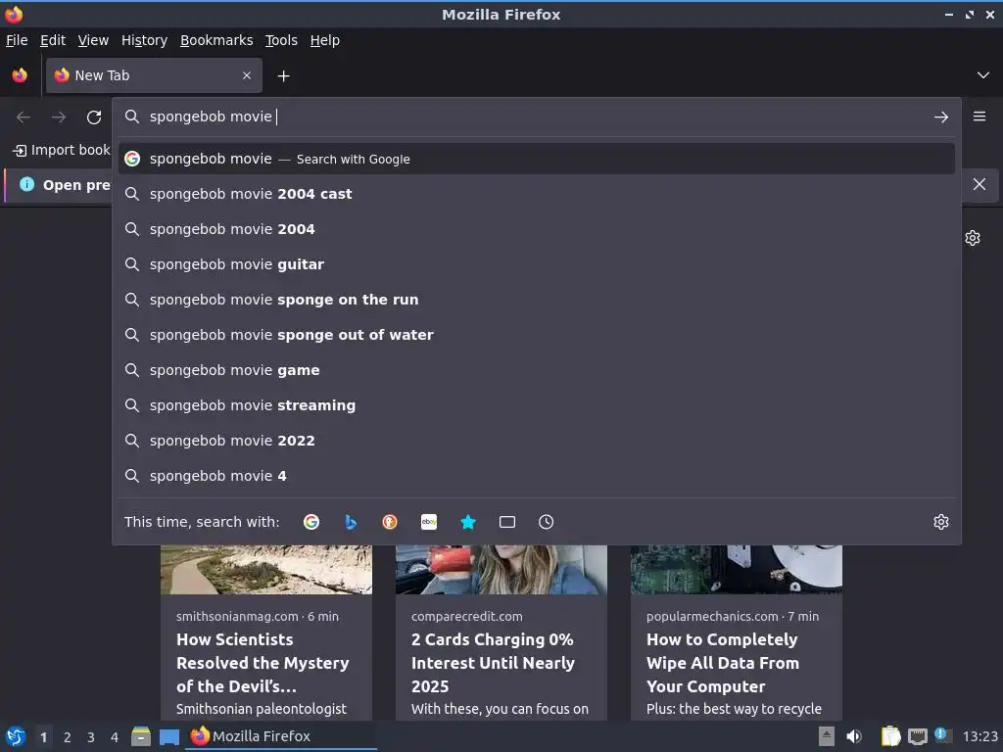This screenshot has width=1003, height=752.
Task: Select the New Tab tab
Action: pos(154,75)
